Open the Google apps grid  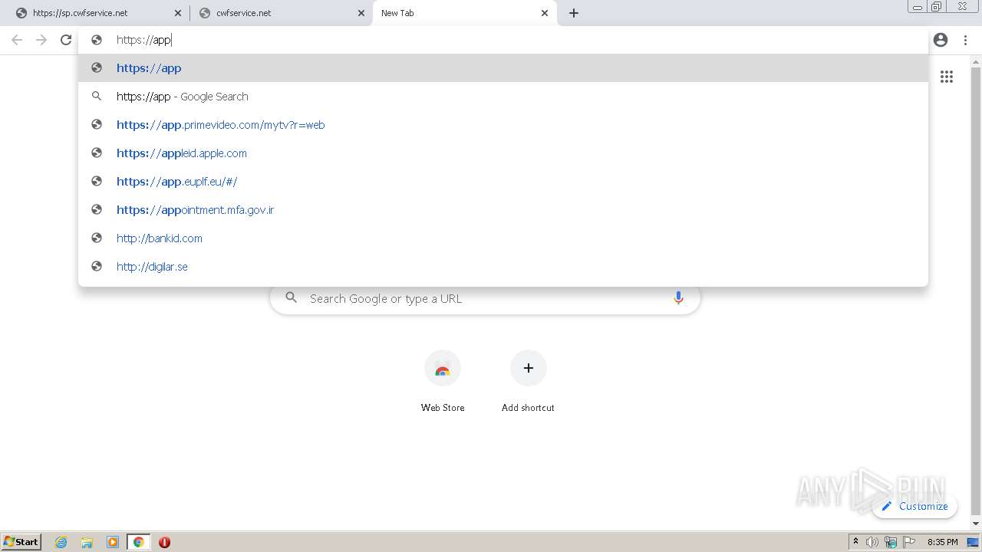pyautogui.click(x=947, y=77)
